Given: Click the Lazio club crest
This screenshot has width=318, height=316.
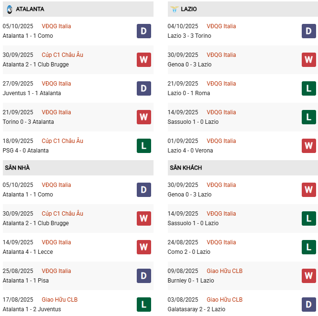Looking at the screenshot, I should pyautogui.click(x=175, y=9).
